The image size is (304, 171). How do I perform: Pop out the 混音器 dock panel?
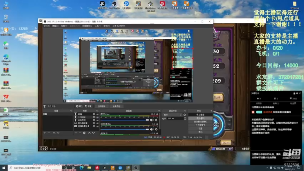click(159, 111)
